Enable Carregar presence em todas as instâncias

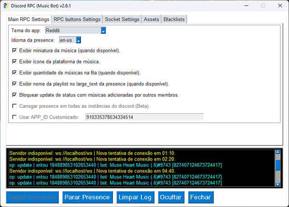pos(14,106)
